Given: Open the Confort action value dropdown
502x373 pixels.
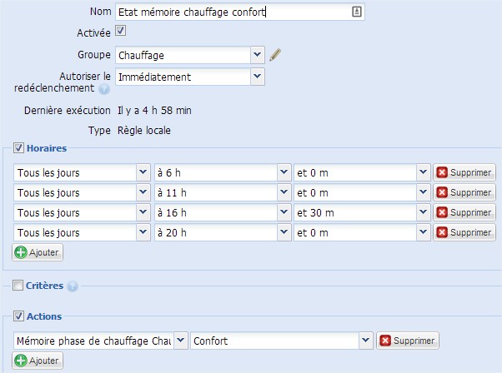Looking at the screenshot, I should 365,341.
